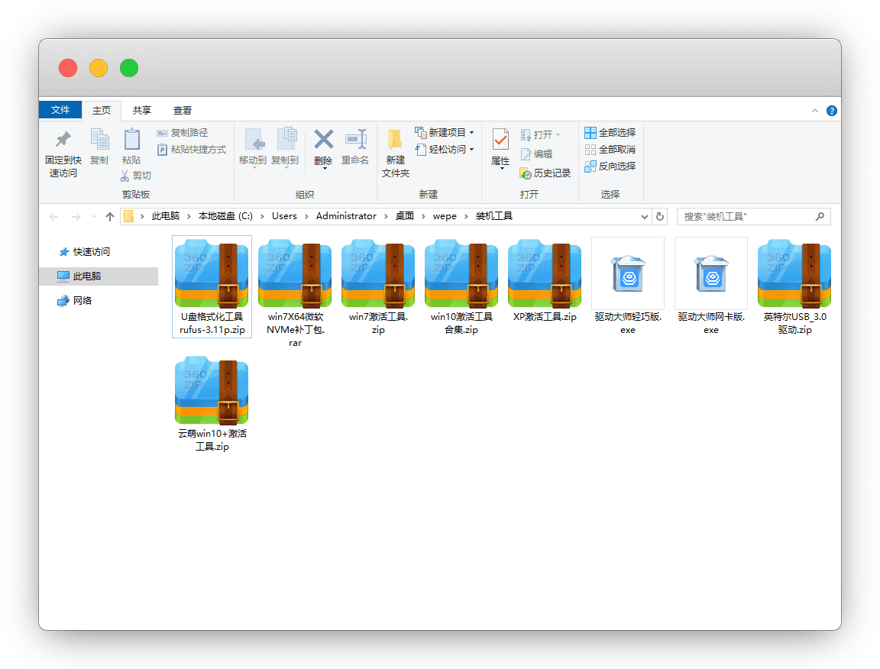Click the New Folder (新建文件夹) icon
Image resolution: width=880 pixels, height=669 pixels.
coord(395,140)
